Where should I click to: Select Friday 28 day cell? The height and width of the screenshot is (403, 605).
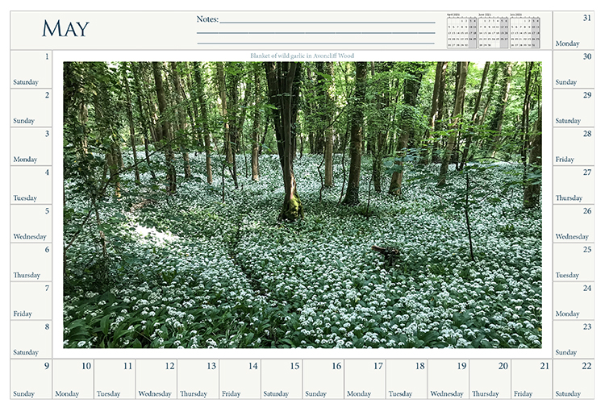[x=574, y=147]
